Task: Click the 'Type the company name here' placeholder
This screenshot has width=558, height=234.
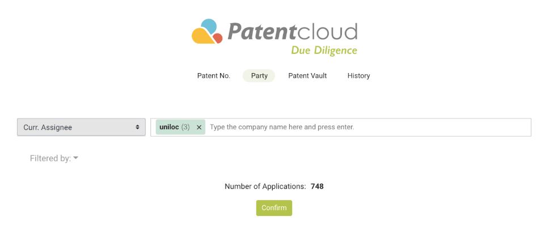Action: pyautogui.click(x=282, y=127)
